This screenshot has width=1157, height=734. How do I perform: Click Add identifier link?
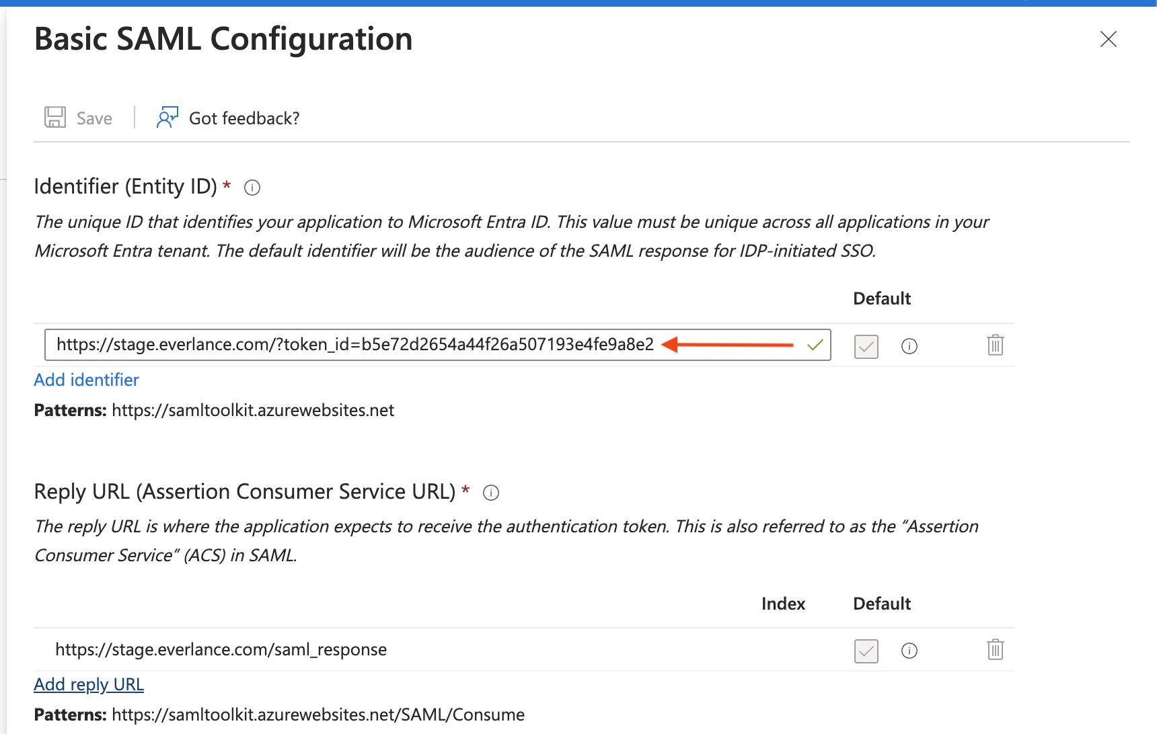(86, 380)
